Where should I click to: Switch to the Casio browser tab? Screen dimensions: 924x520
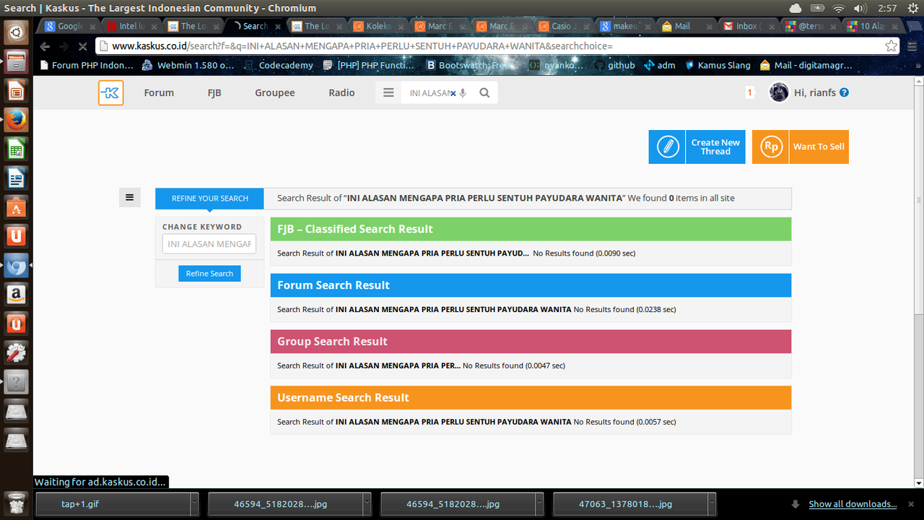(563, 26)
